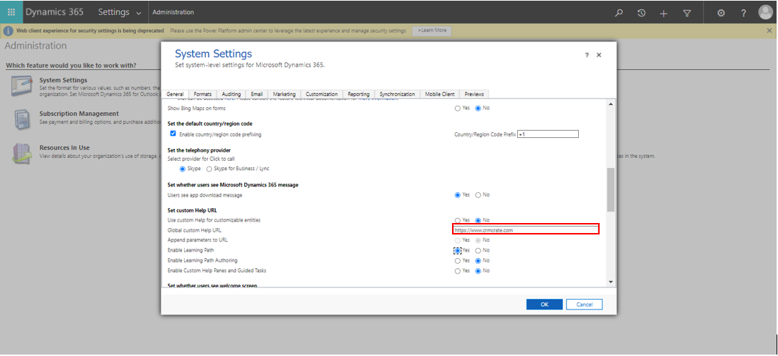This screenshot has width=778, height=356.
Task: Select Yes for Enable Learning Path Authoring
Action: pyautogui.click(x=458, y=260)
